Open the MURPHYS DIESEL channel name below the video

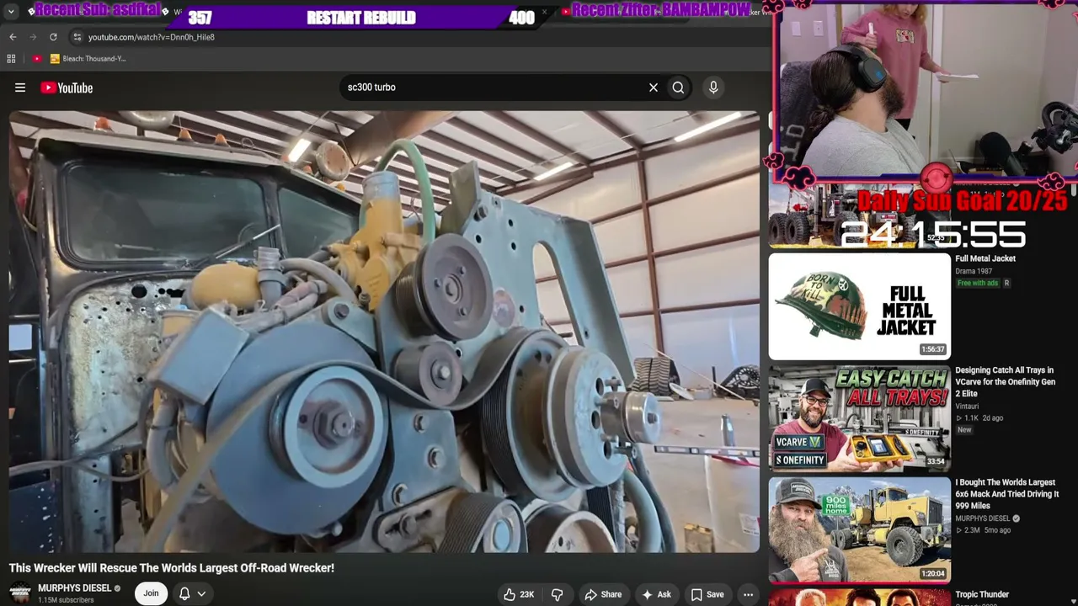74,588
